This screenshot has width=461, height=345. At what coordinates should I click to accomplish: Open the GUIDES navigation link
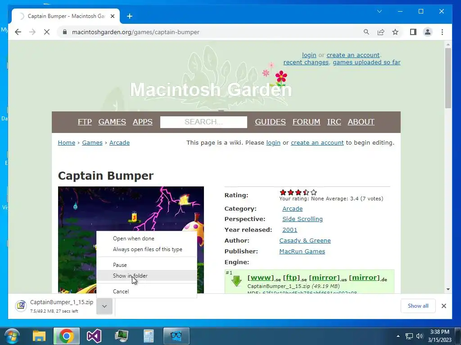pos(270,122)
